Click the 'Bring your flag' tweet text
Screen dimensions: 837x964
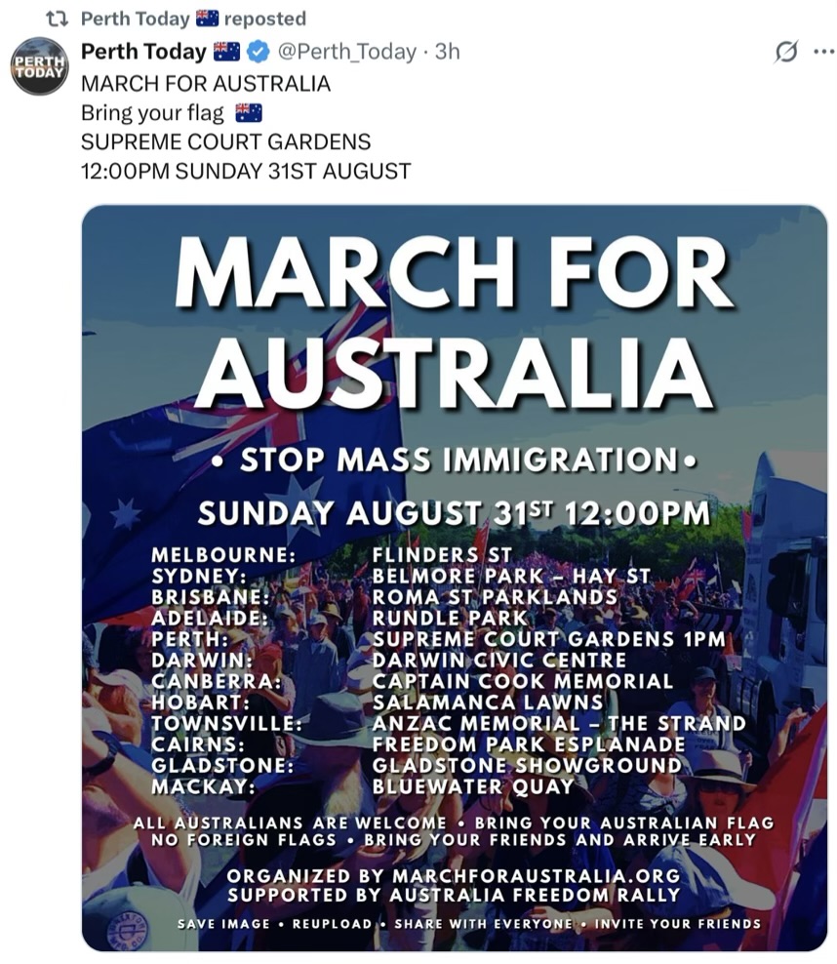pyautogui.click(x=152, y=113)
